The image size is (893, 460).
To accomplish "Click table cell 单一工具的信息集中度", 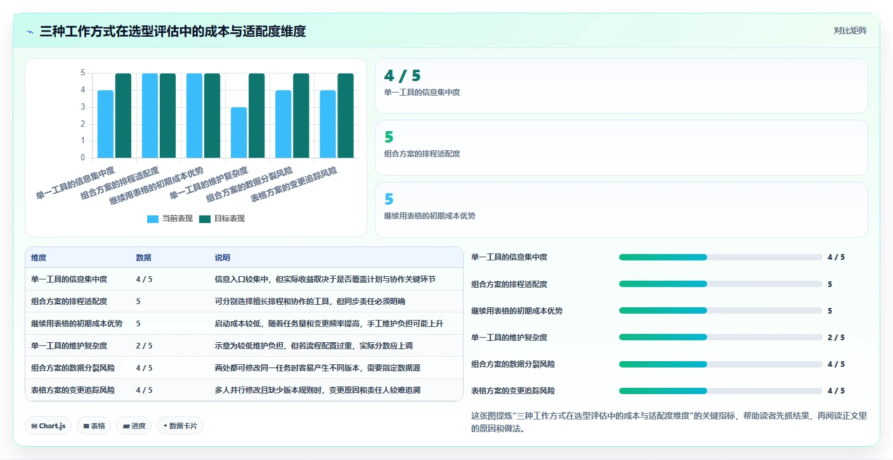I will coord(69,279).
